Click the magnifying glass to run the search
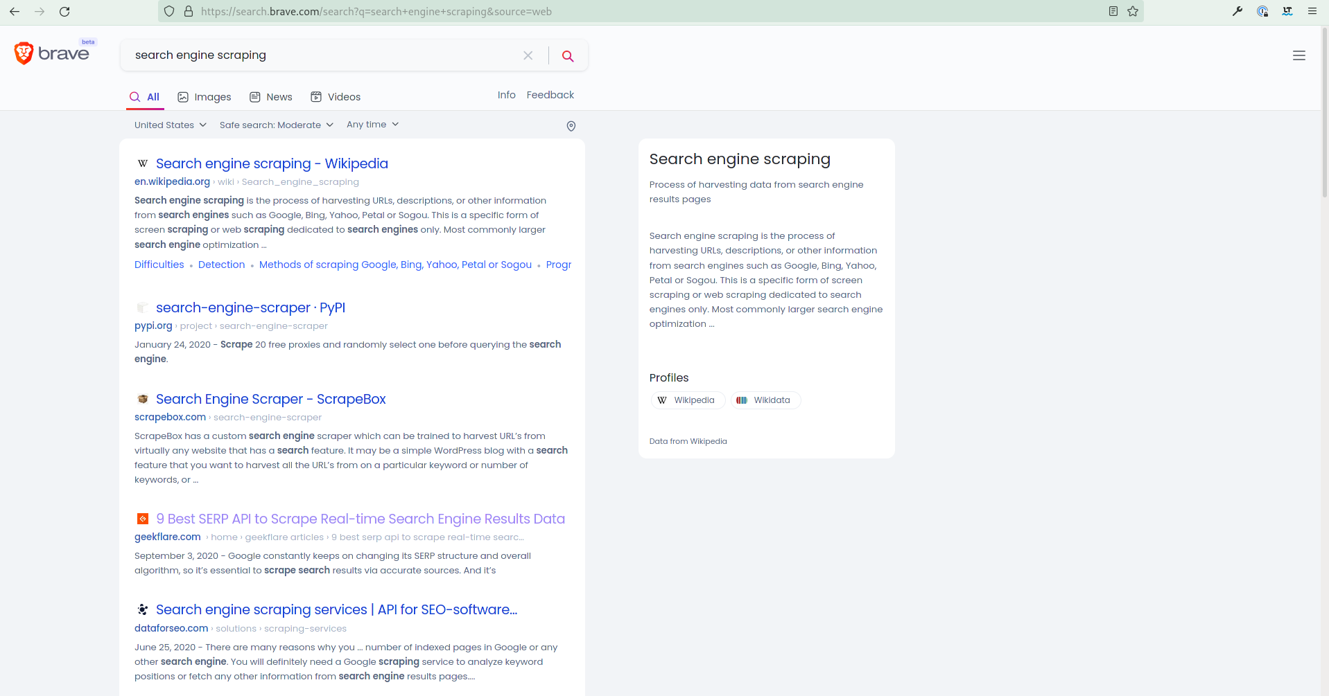Image resolution: width=1329 pixels, height=696 pixels. (568, 55)
